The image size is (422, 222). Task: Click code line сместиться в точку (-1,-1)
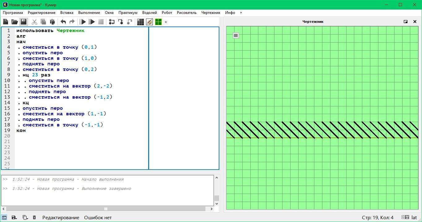(63, 125)
